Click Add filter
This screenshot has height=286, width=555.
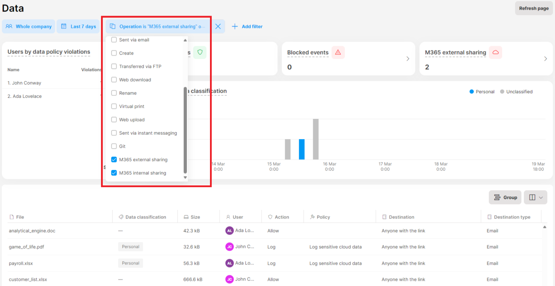(247, 26)
